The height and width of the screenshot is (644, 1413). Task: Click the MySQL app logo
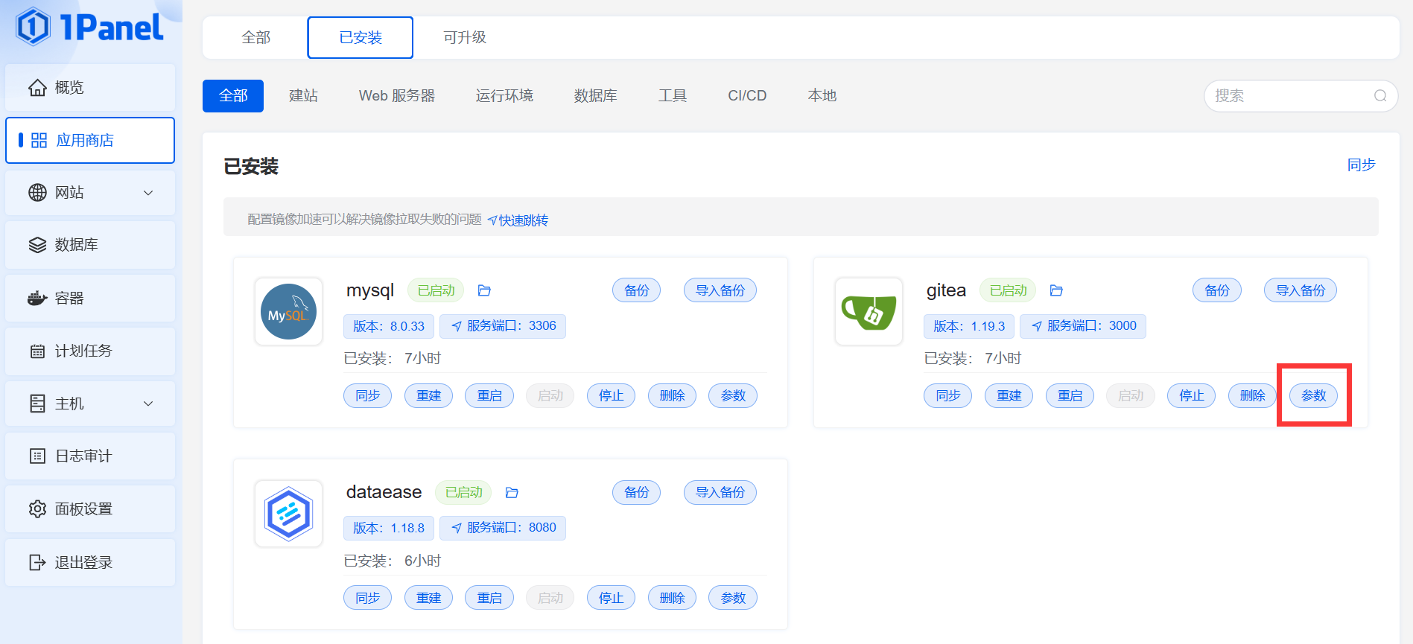coord(288,311)
